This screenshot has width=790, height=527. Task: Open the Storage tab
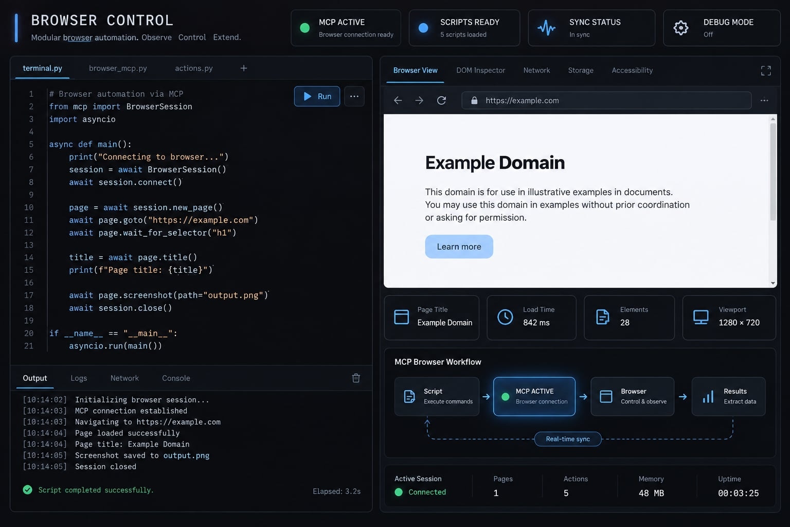click(x=581, y=71)
